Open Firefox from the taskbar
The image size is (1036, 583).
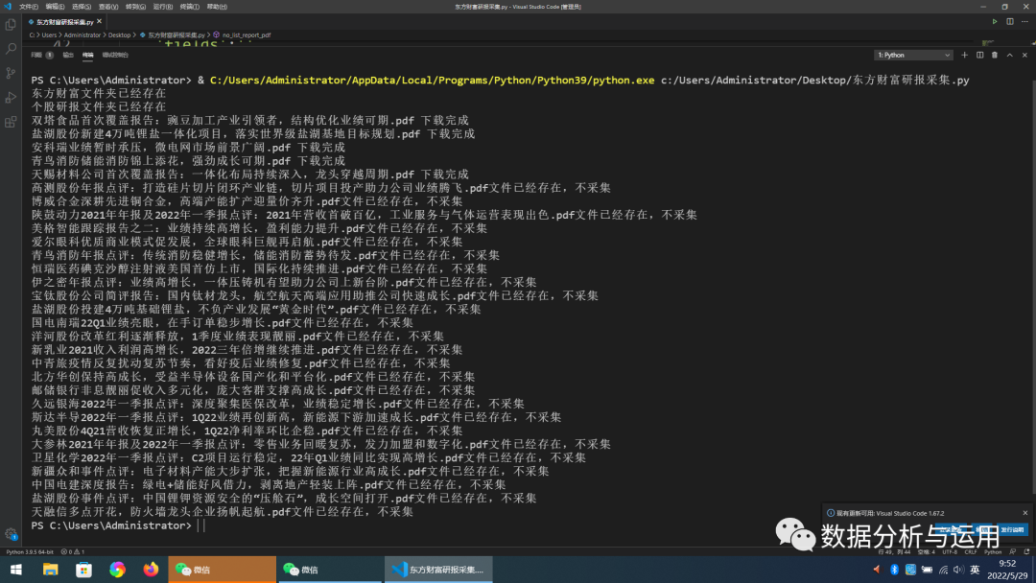(x=152, y=570)
